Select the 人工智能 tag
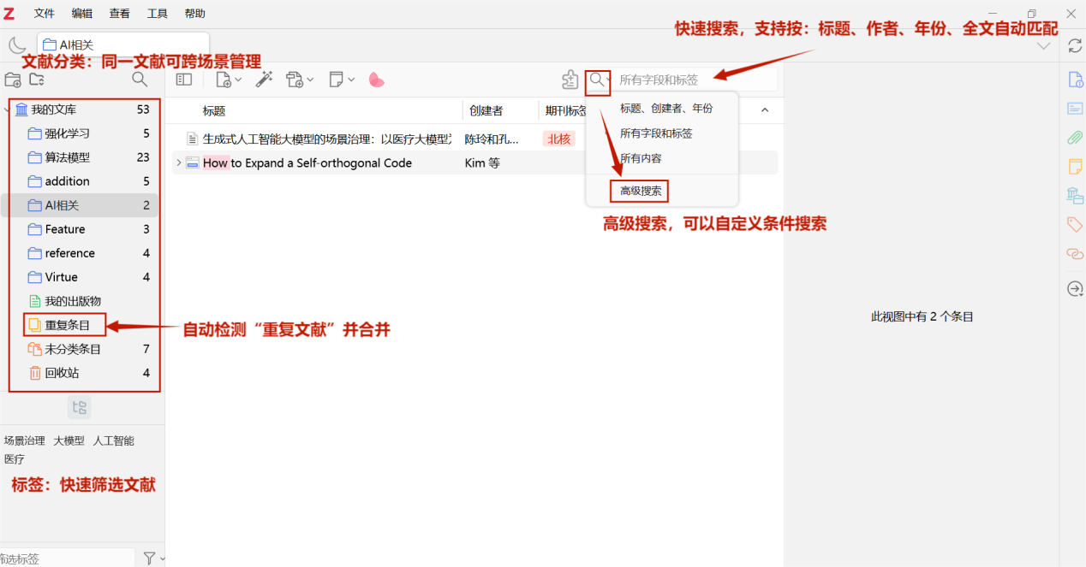This screenshot has width=1086, height=567. point(113,441)
